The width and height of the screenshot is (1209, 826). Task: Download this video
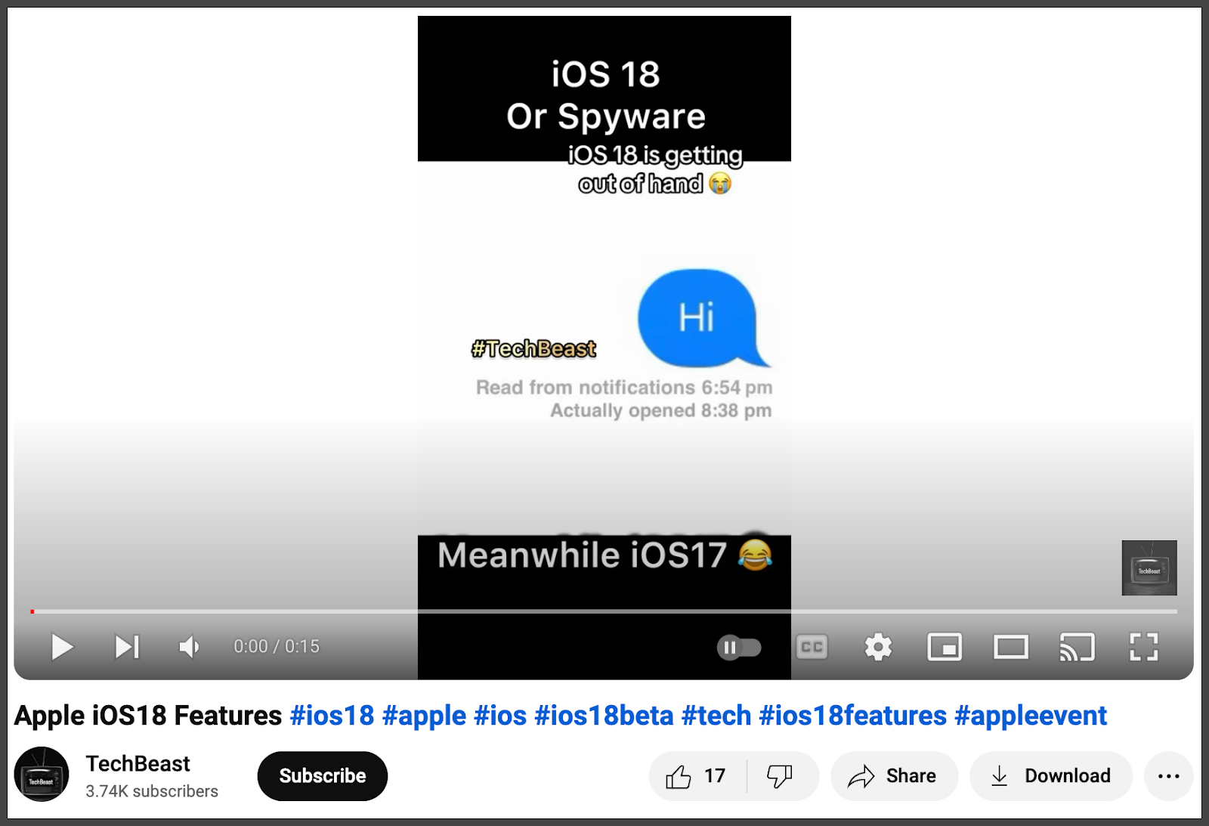coord(1051,776)
